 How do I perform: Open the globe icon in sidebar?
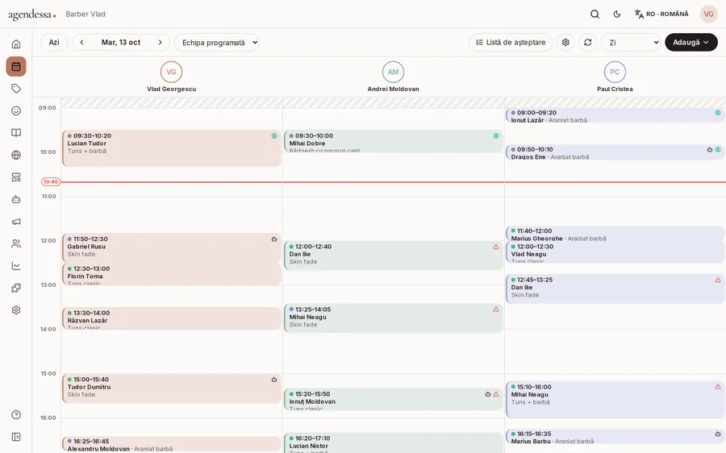click(16, 155)
